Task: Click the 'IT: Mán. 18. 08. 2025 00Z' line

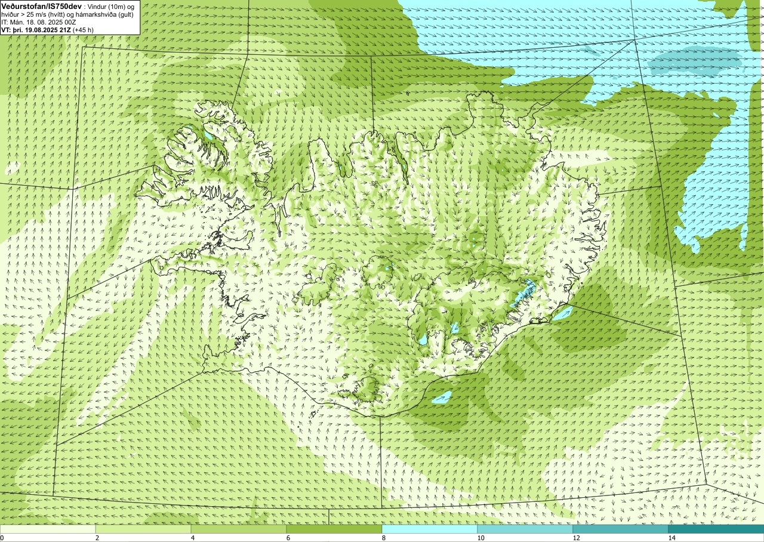Action: click(x=38, y=21)
